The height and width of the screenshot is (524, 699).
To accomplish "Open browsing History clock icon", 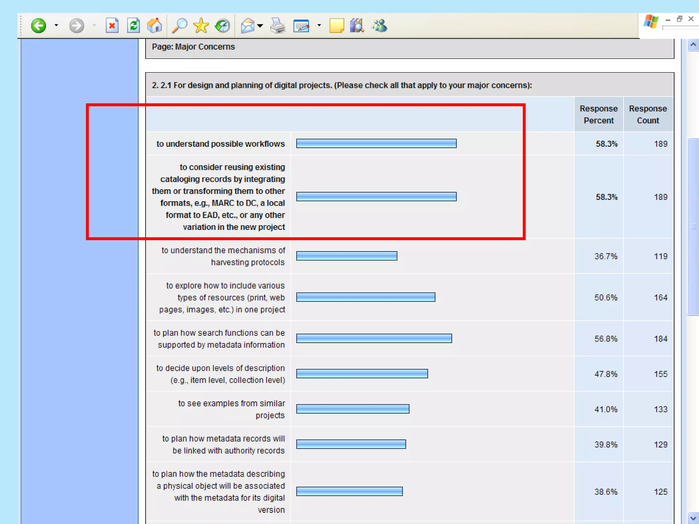I will (x=223, y=26).
